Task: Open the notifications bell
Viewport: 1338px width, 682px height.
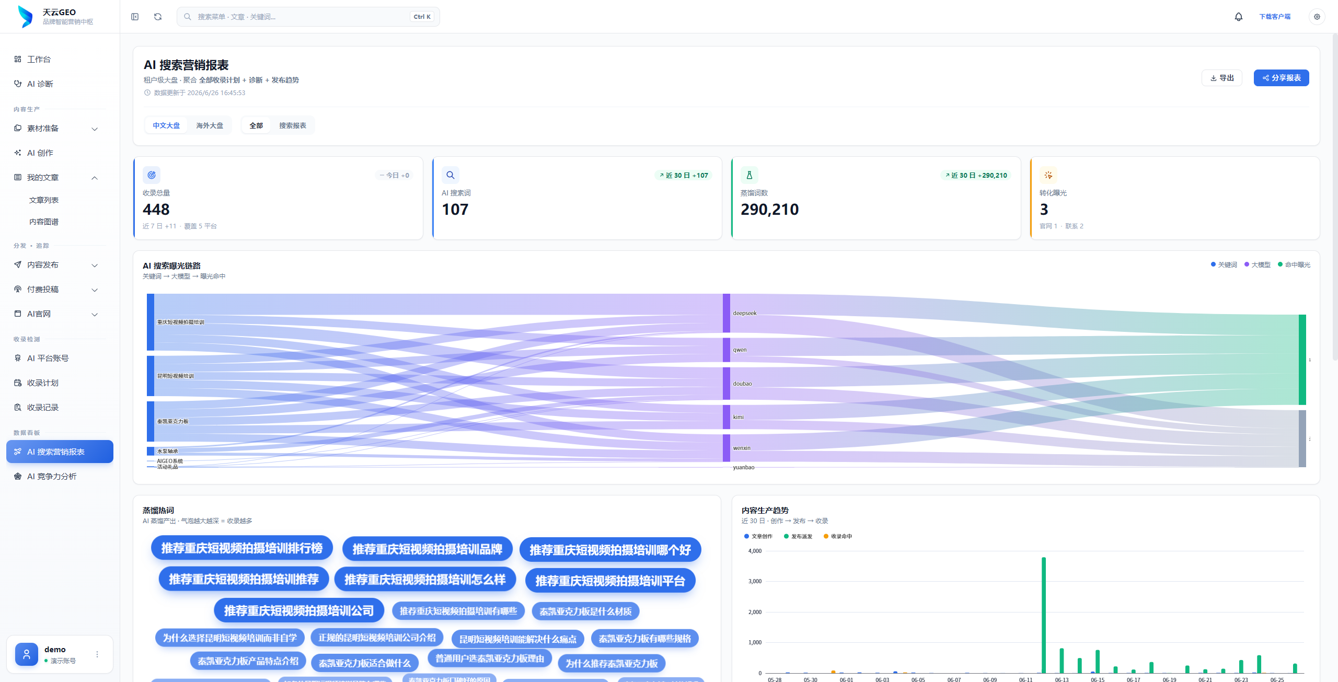Action: tap(1239, 17)
